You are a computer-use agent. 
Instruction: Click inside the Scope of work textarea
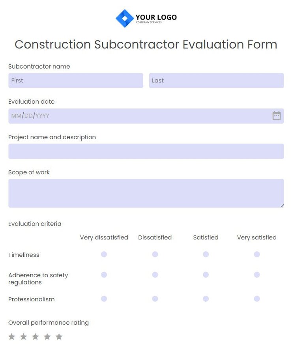pyautogui.click(x=146, y=193)
